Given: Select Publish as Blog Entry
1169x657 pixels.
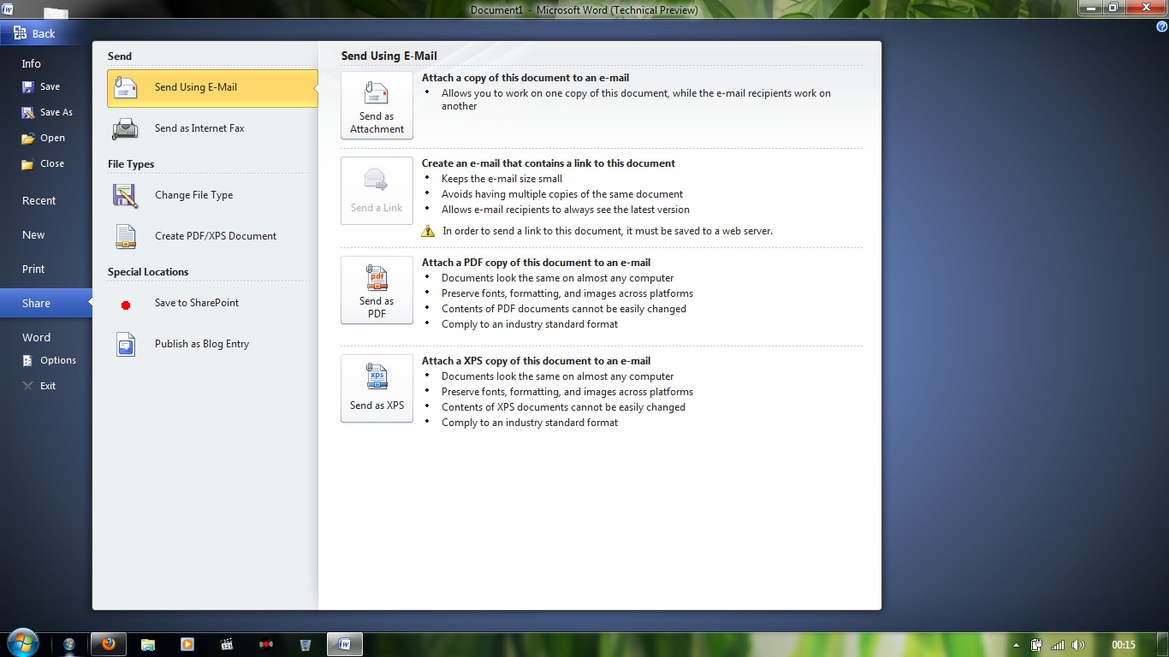Looking at the screenshot, I should 212,344.
